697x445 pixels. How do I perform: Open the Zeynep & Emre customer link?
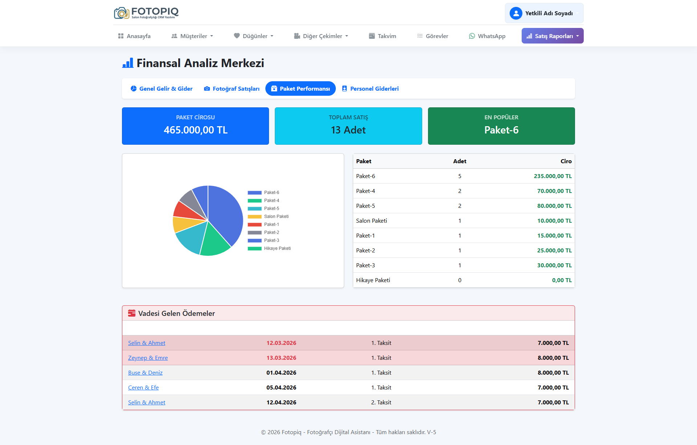pyautogui.click(x=148, y=358)
